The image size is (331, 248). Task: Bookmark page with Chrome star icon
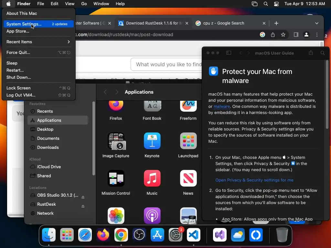tap(283, 35)
